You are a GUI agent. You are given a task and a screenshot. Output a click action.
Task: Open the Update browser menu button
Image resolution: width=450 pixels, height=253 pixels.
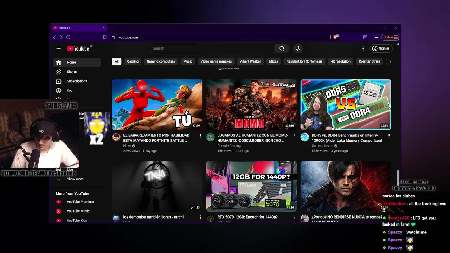[390, 37]
